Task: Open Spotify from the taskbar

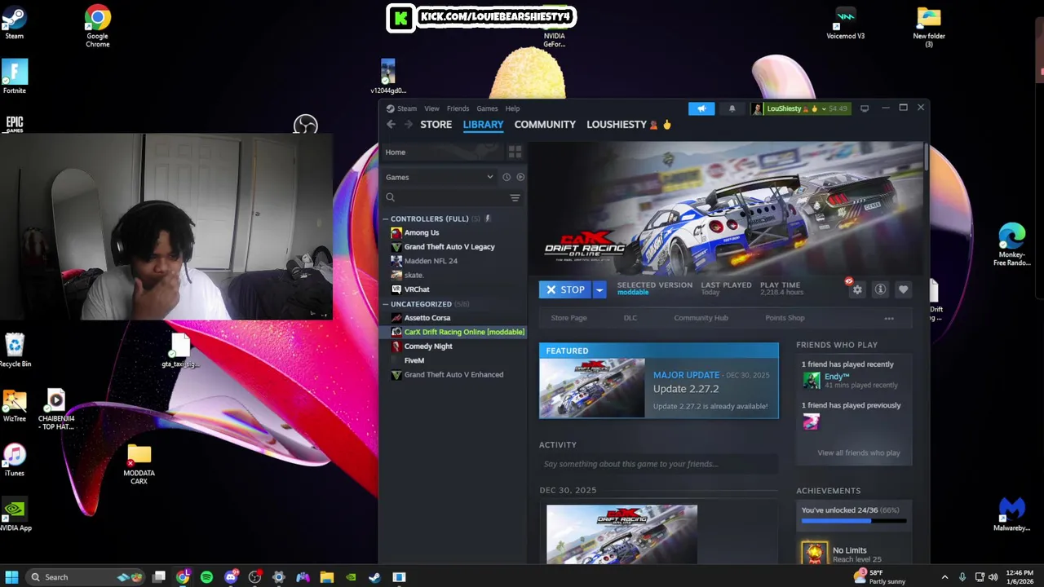Action: [206, 577]
